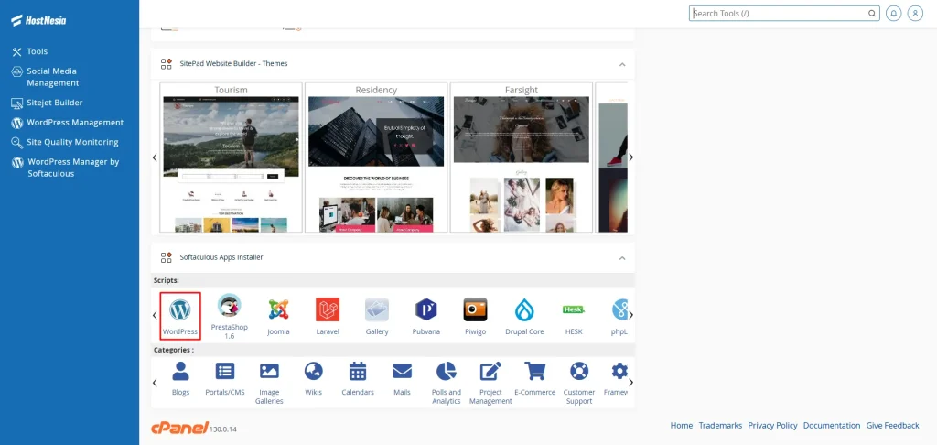The width and height of the screenshot is (937, 445).
Task: Open the Wikis category
Action: point(313,378)
